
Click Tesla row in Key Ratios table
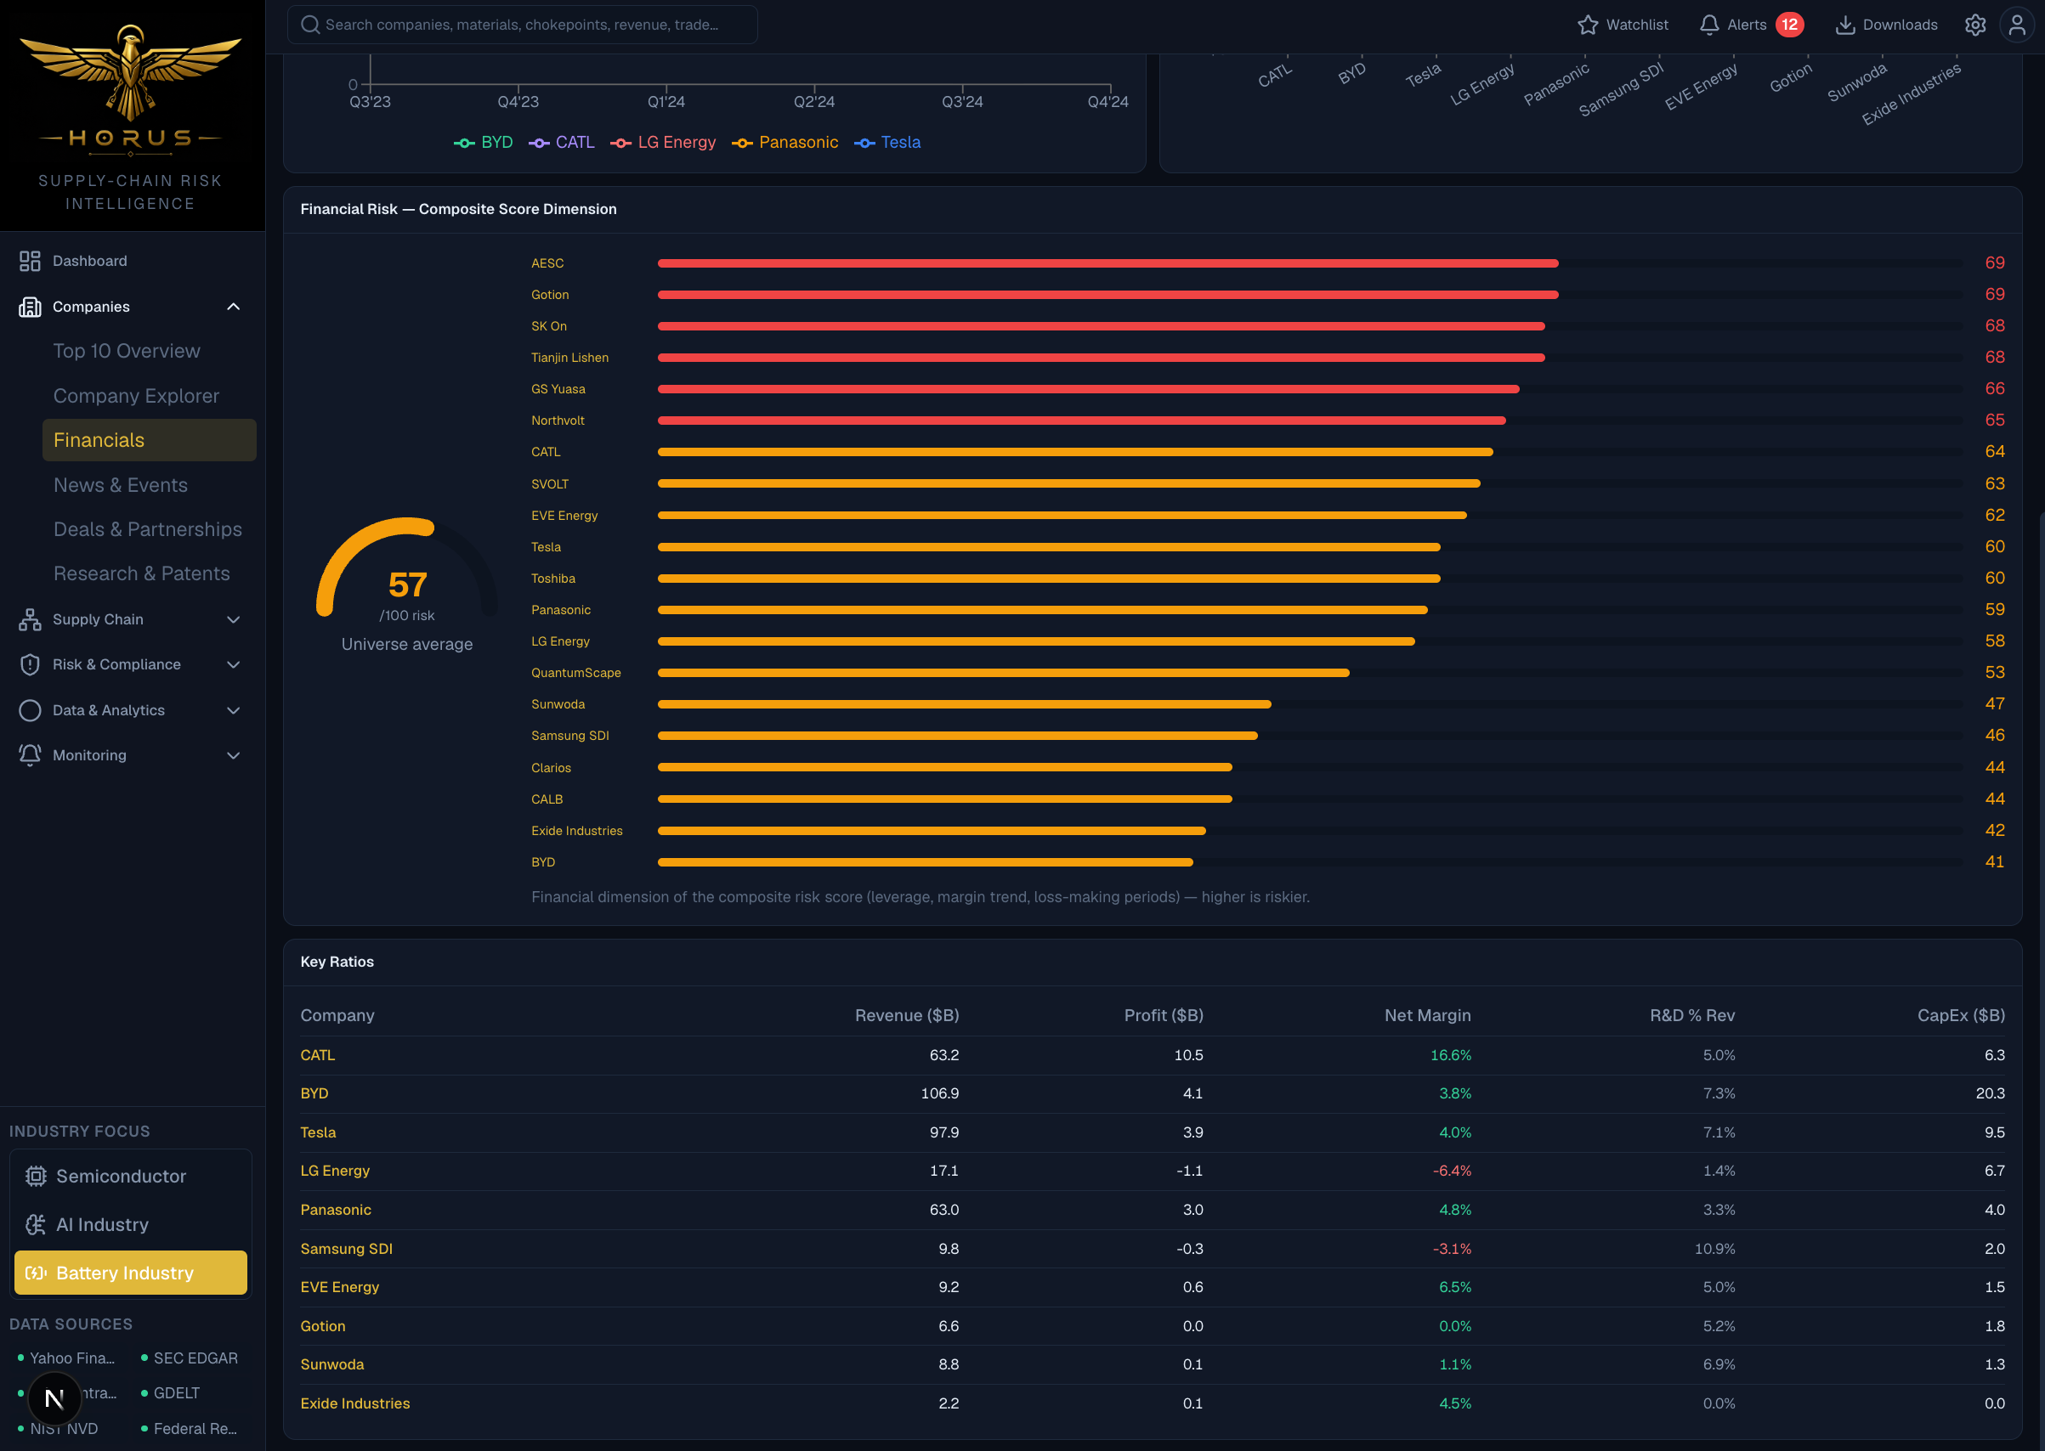pos(1152,1133)
